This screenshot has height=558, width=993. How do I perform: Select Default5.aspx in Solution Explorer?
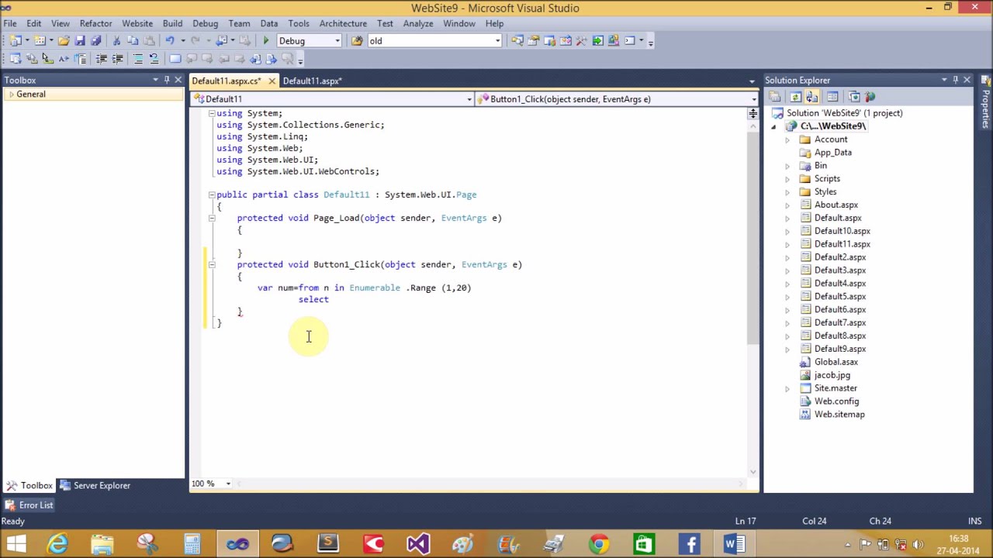(x=840, y=297)
